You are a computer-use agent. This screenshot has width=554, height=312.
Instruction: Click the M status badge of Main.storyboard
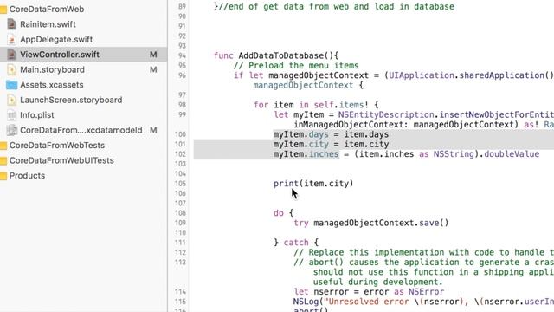coord(153,69)
